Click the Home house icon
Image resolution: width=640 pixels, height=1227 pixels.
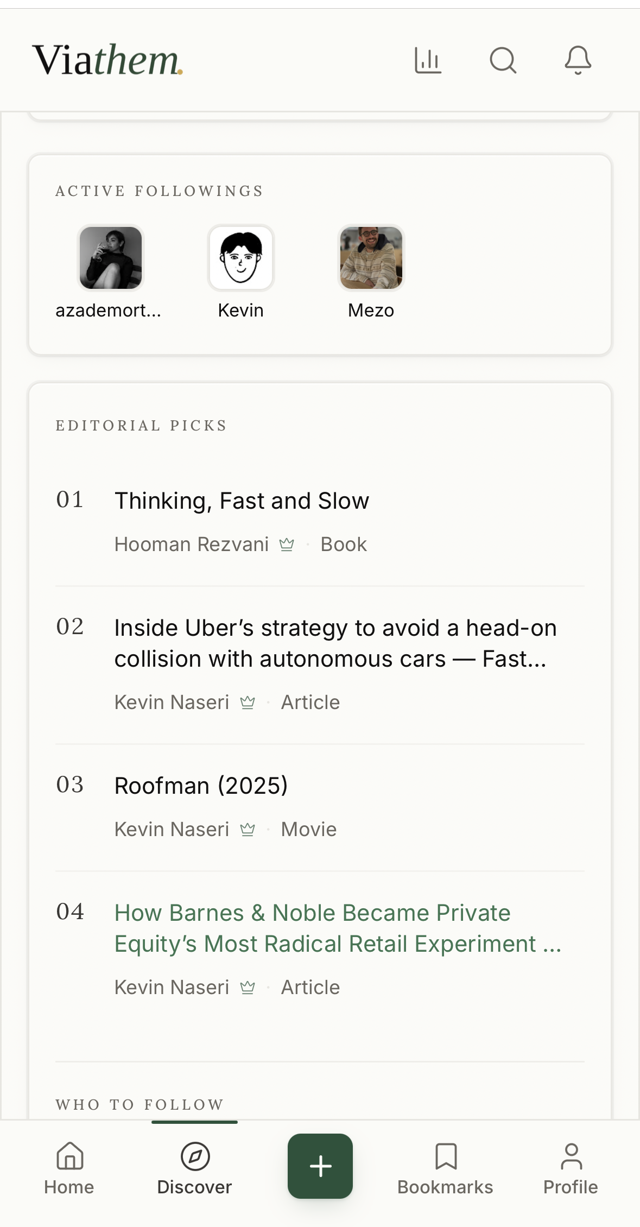pos(69,1155)
